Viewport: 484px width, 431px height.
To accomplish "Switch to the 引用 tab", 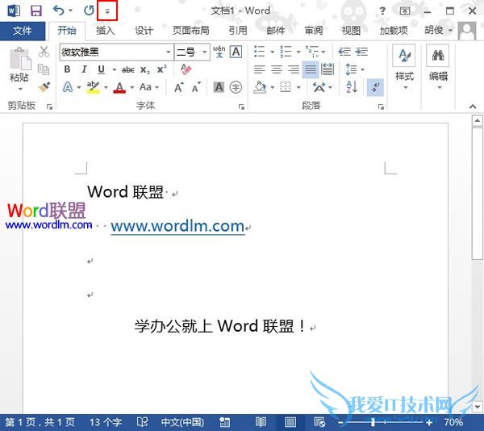I will (238, 31).
